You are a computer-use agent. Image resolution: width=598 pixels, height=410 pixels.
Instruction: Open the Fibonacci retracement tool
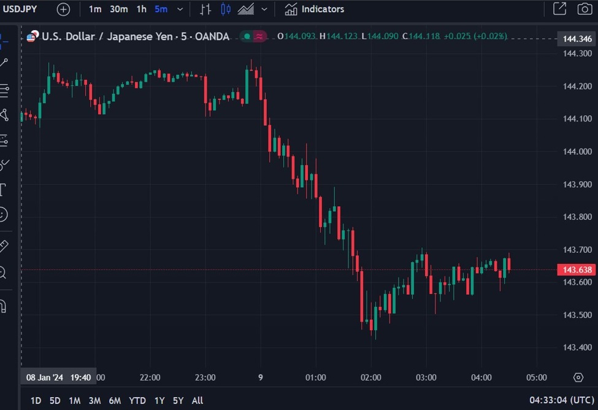[4, 90]
